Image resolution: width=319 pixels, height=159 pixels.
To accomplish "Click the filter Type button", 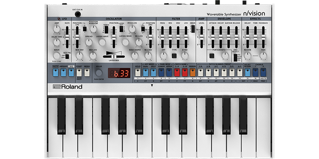I will coord(174,56).
